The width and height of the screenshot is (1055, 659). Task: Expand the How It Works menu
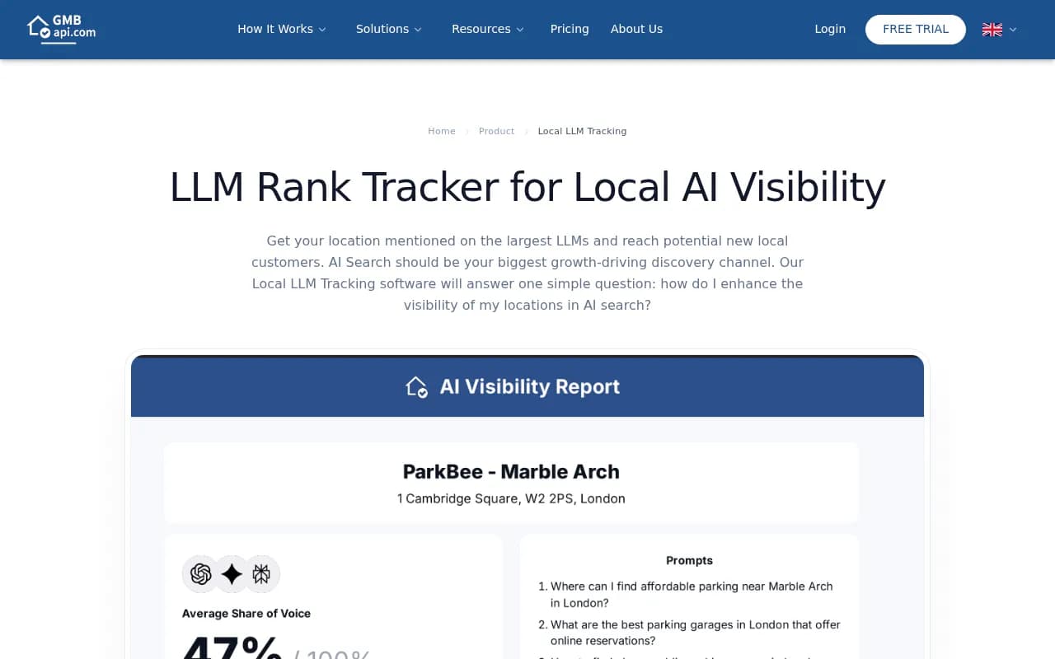click(282, 29)
